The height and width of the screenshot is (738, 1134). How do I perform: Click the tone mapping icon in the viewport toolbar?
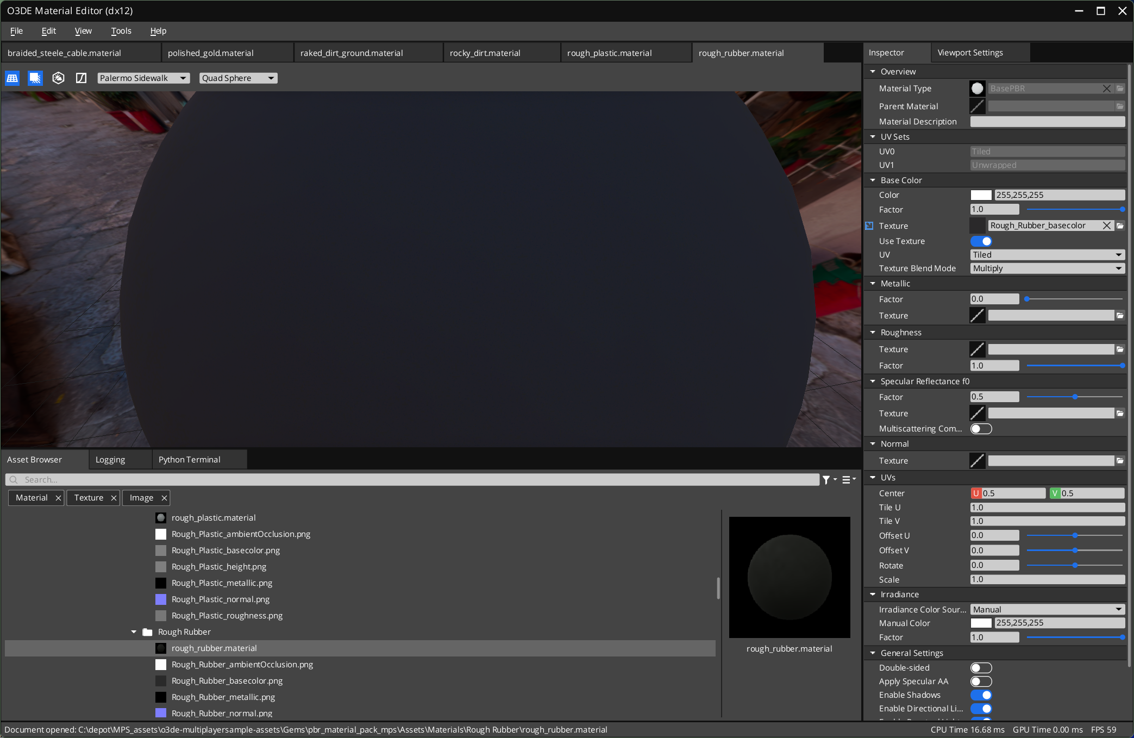tap(80, 78)
